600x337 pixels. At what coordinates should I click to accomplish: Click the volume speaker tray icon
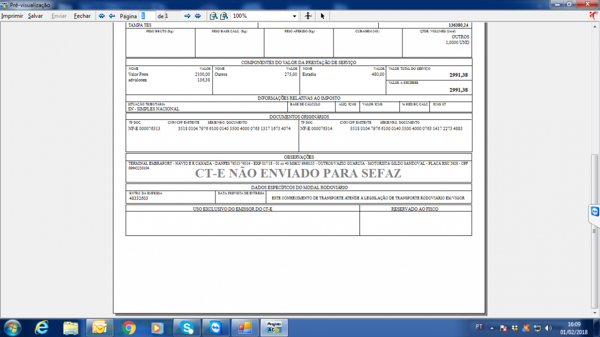coord(548,328)
